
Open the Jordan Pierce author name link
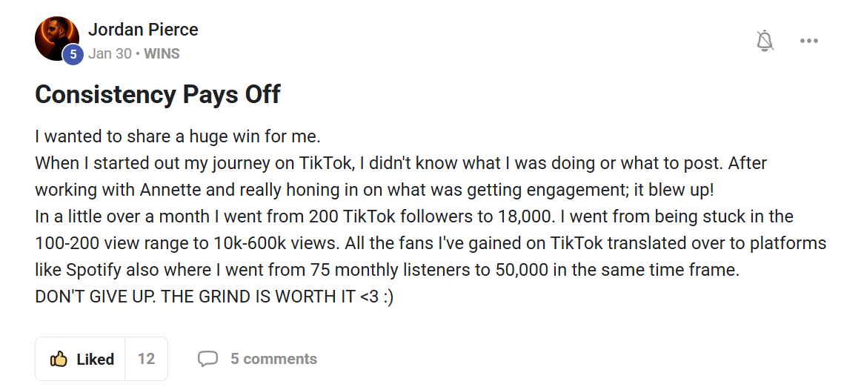pyautogui.click(x=143, y=30)
